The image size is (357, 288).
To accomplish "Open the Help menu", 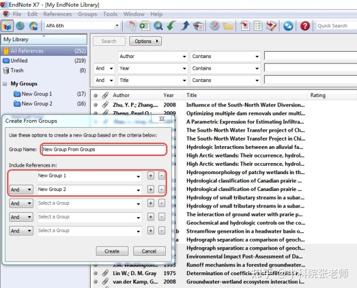I will 156,14.
